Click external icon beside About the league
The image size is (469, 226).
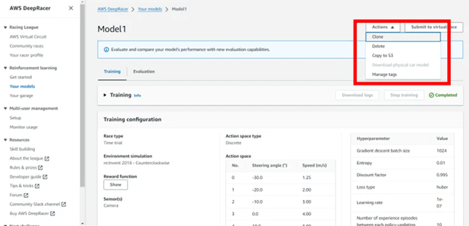point(47,158)
